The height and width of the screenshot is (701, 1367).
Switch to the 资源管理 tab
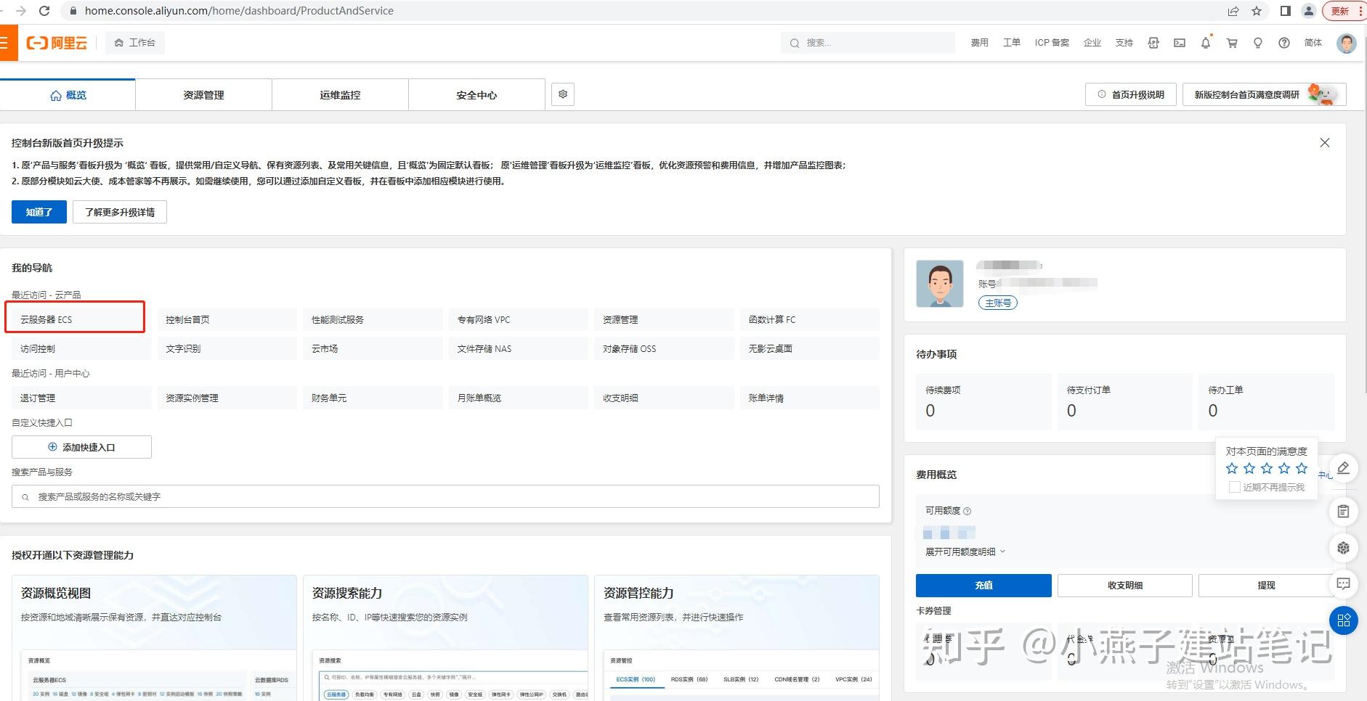click(203, 95)
